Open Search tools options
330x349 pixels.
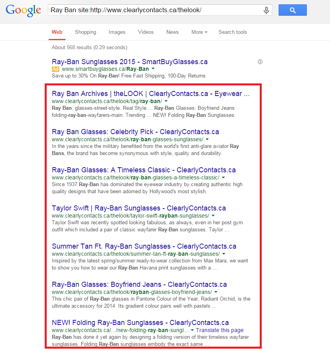pos(233,32)
